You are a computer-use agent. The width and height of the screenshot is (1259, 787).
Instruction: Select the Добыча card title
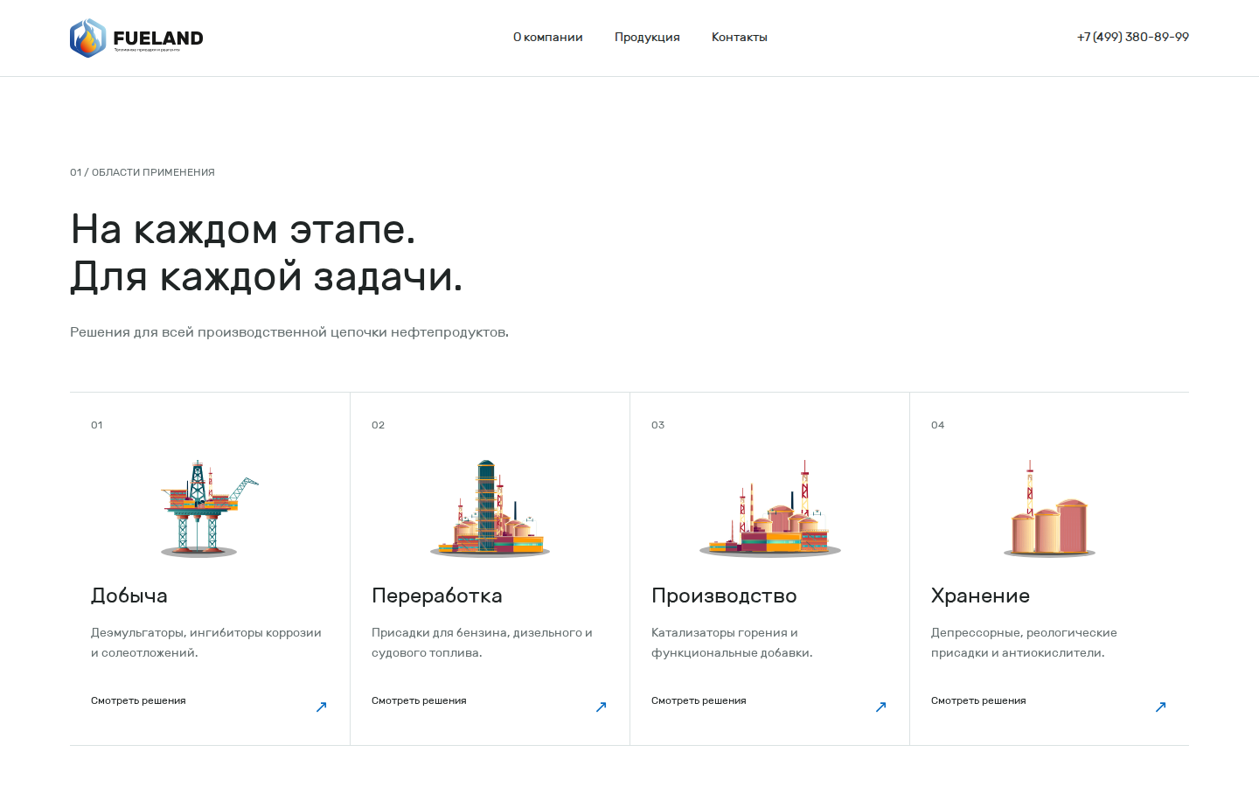click(x=129, y=595)
